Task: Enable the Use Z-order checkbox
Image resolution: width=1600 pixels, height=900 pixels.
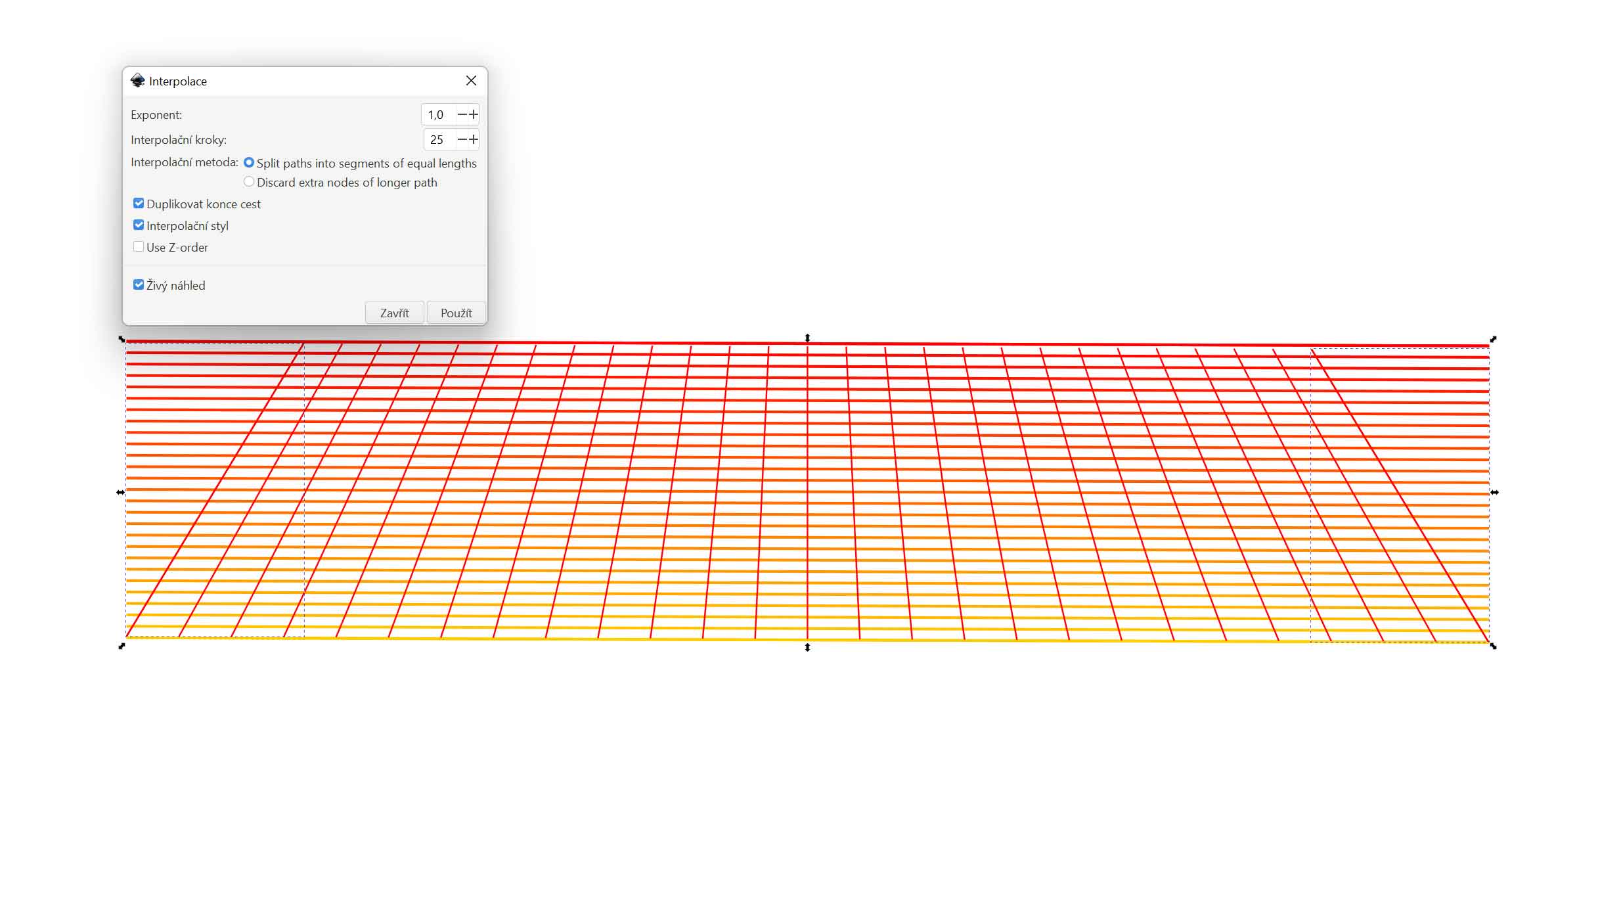Action: coord(139,247)
